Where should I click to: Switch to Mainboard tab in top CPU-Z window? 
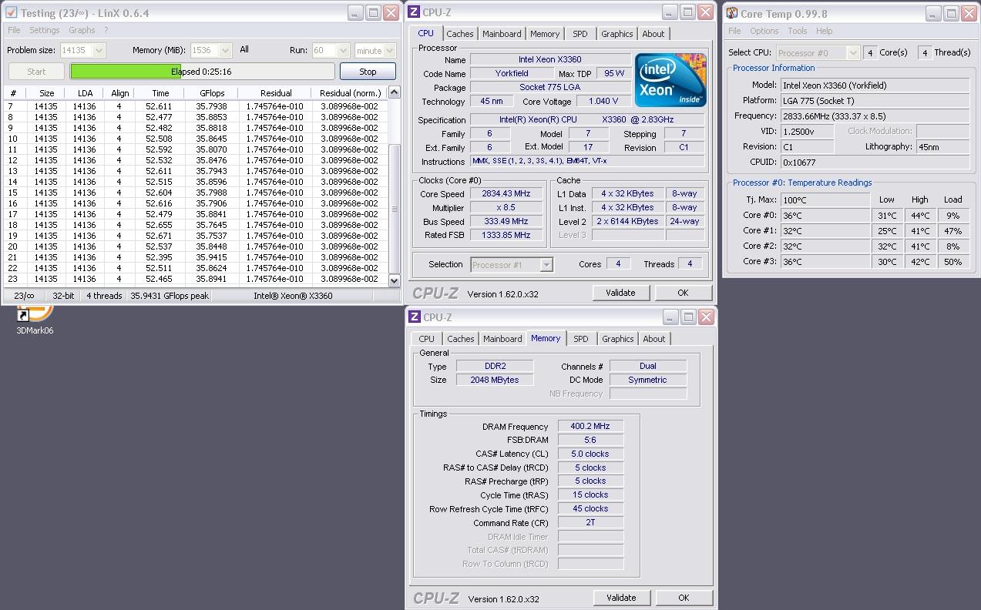pyautogui.click(x=502, y=34)
